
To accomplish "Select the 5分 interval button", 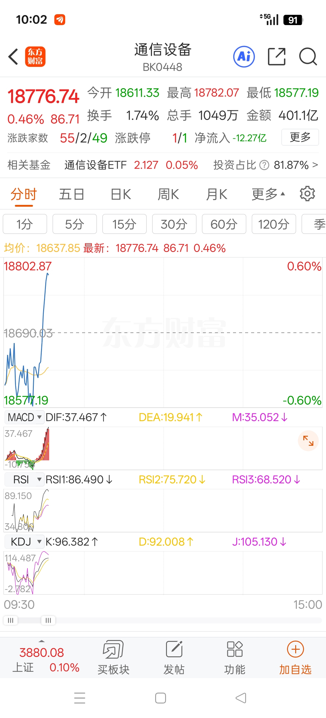I will click(x=75, y=224).
